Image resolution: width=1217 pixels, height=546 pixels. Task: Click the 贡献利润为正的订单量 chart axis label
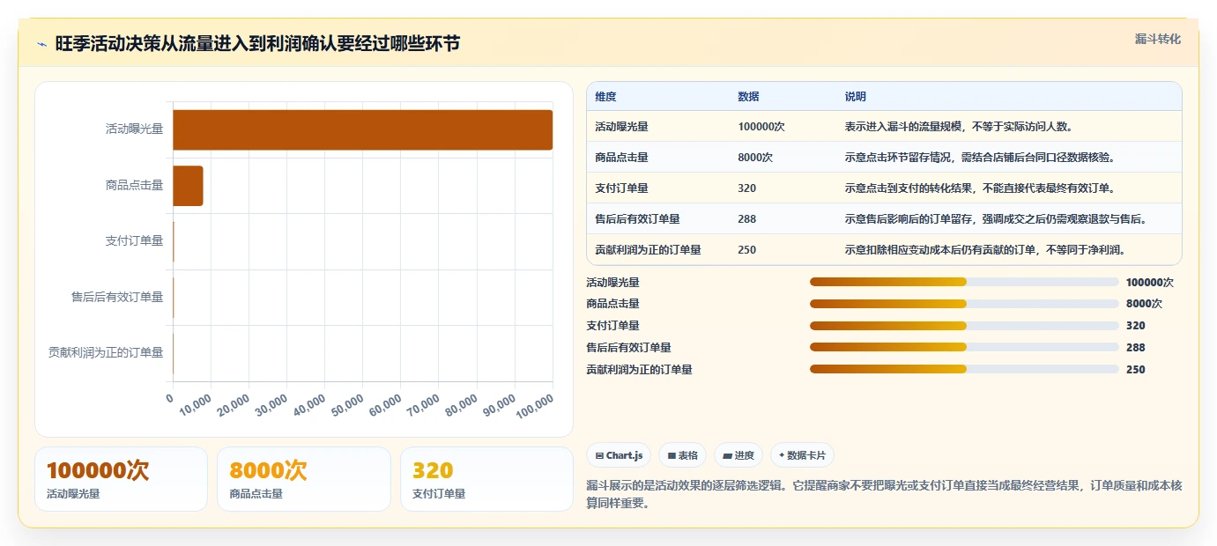point(106,352)
